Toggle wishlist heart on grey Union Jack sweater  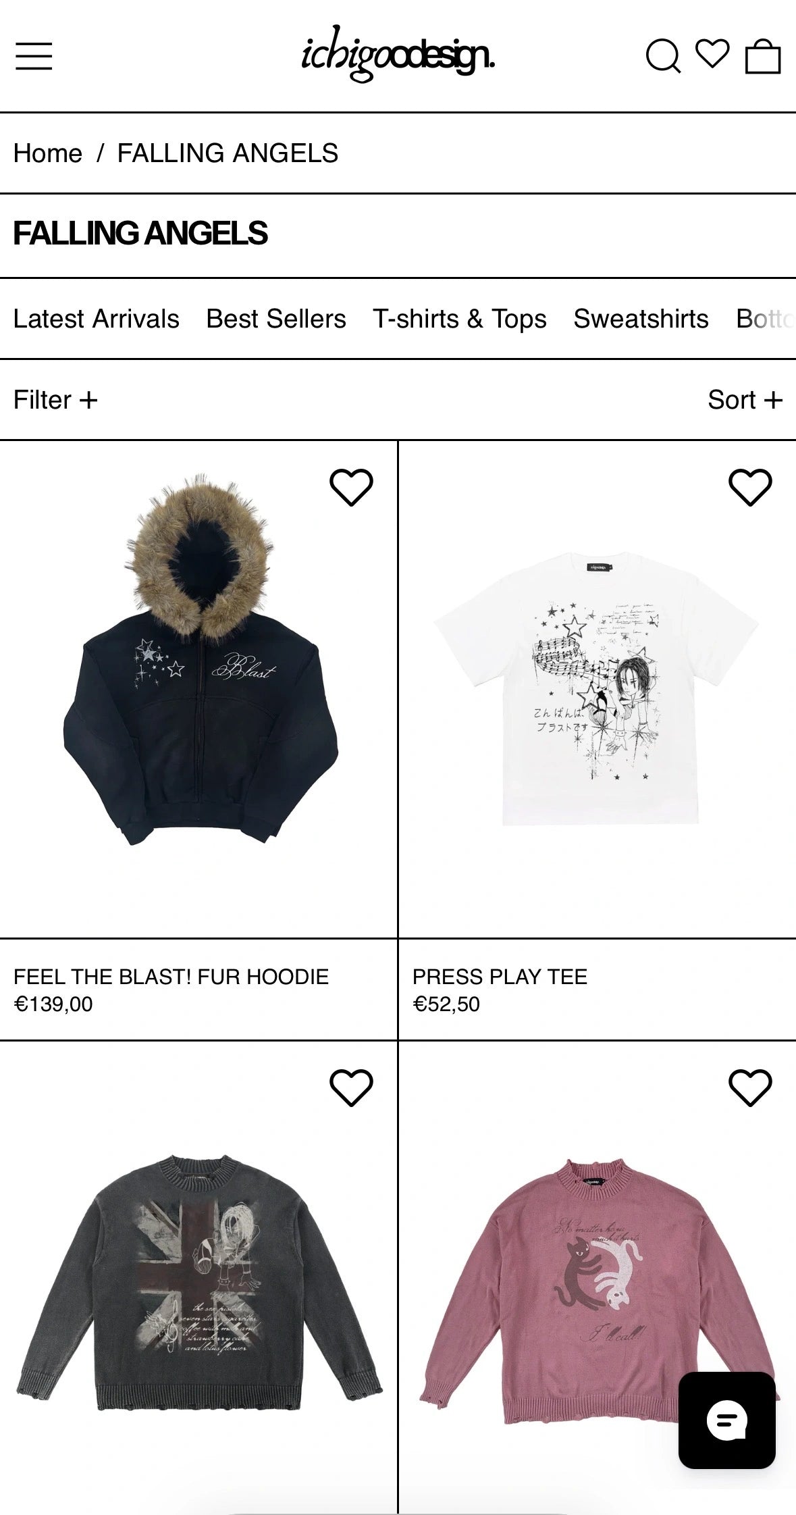(351, 1088)
